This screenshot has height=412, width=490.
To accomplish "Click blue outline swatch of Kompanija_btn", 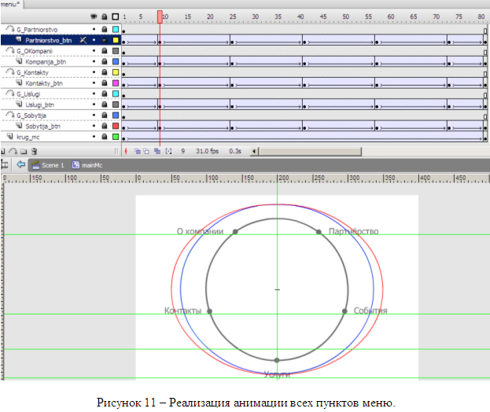I will click(x=116, y=61).
